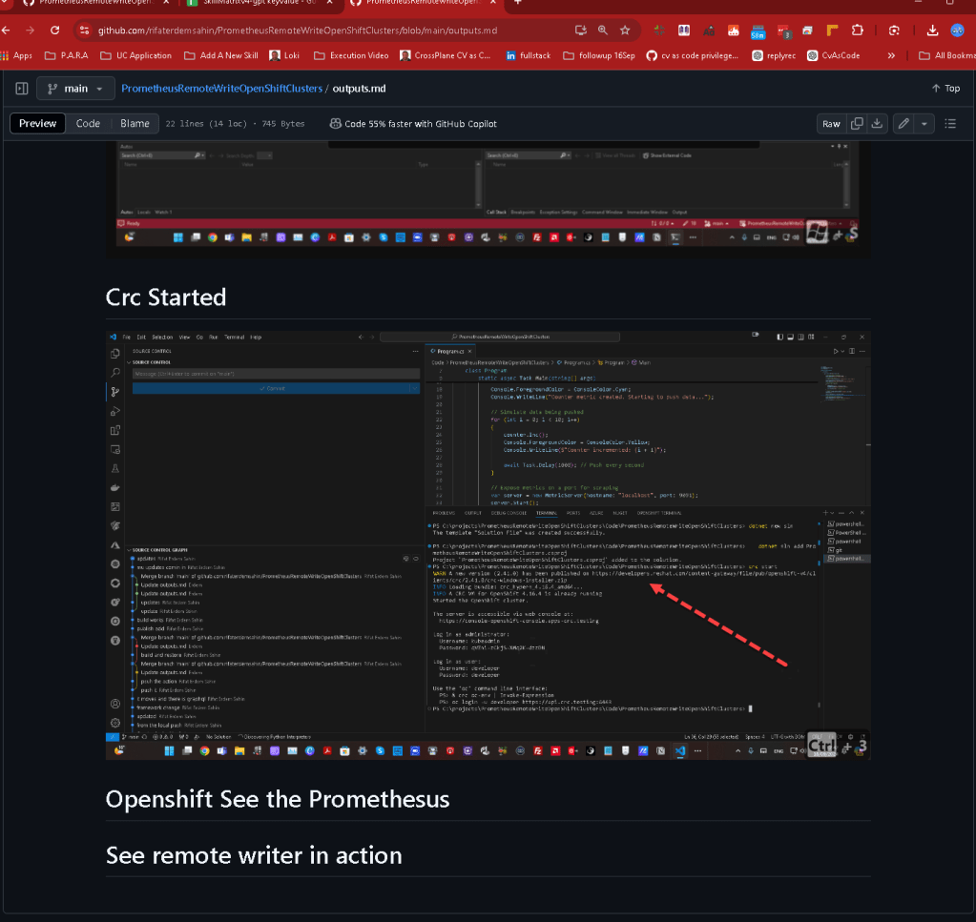Open the zoom magnifier in the address bar
This screenshot has width=976, height=922.
(x=603, y=31)
